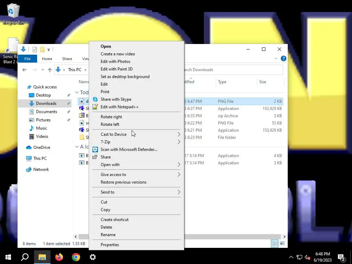Expand the ribbon with the chevron
Image resolution: width=352 pixels, height=264 pixels.
click(276, 58)
